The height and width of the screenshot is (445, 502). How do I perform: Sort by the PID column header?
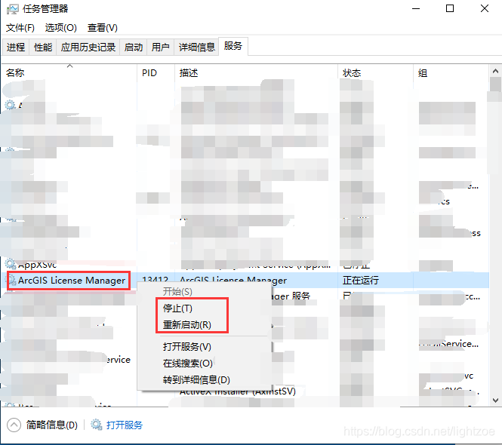click(x=156, y=72)
